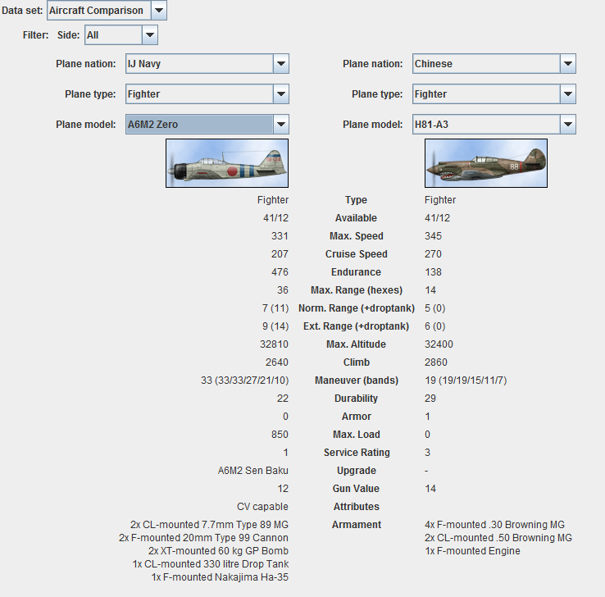This screenshot has width=605, height=597.
Task: Expand the left Fighter plane type arrow
Action: (x=281, y=94)
